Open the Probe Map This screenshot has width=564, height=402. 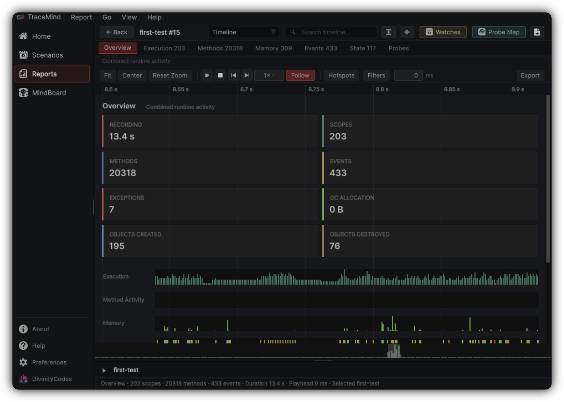click(x=499, y=32)
